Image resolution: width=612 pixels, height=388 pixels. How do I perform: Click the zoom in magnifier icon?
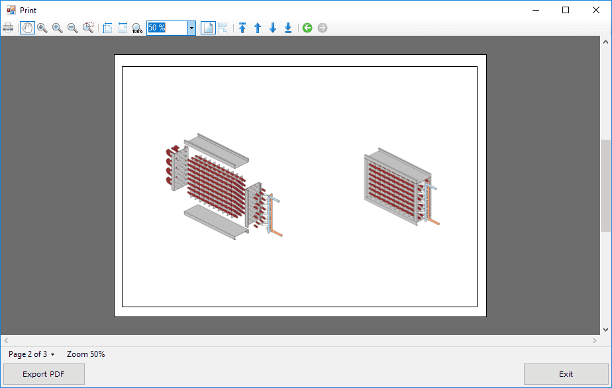point(58,28)
